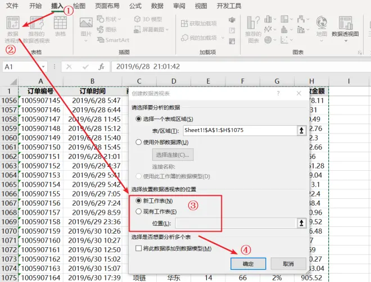The image size is (371, 282).
Task: Switch to the 开发工具 tab
Action: (229, 6)
